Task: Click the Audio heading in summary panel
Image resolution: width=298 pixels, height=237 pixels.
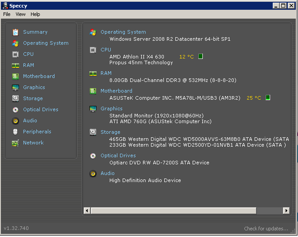Action: [x=108, y=173]
